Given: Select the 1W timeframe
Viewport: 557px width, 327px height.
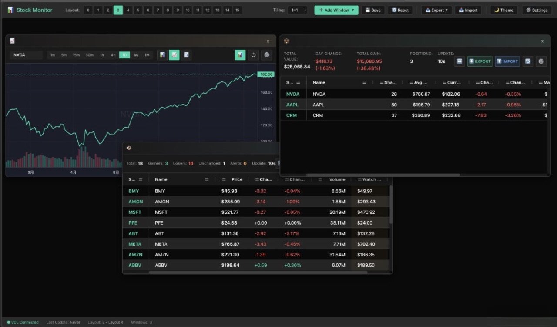Looking at the screenshot, I should tap(136, 55).
